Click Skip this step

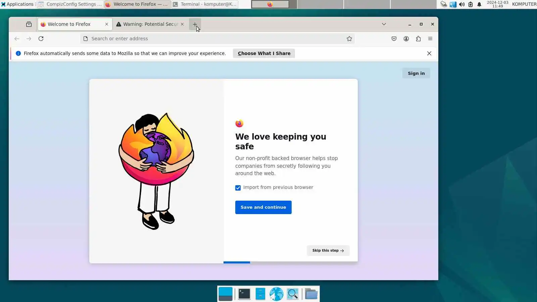(328, 251)
